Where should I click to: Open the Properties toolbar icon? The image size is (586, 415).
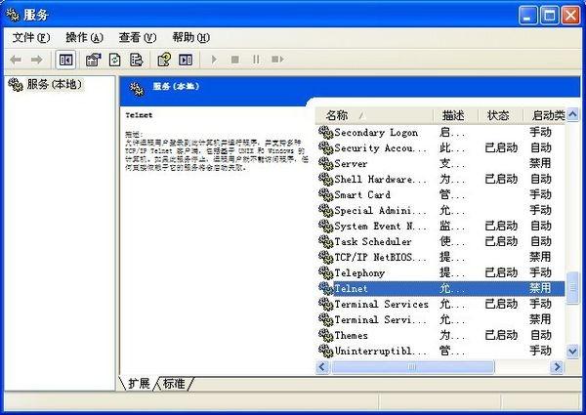pos(93,60)
